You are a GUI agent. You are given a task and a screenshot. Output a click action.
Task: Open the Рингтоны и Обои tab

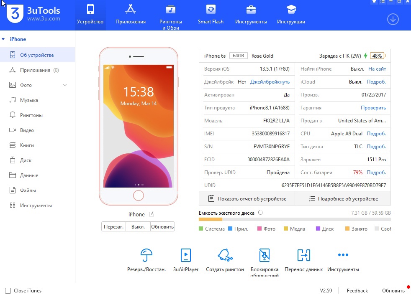click(x=171, y=15)
